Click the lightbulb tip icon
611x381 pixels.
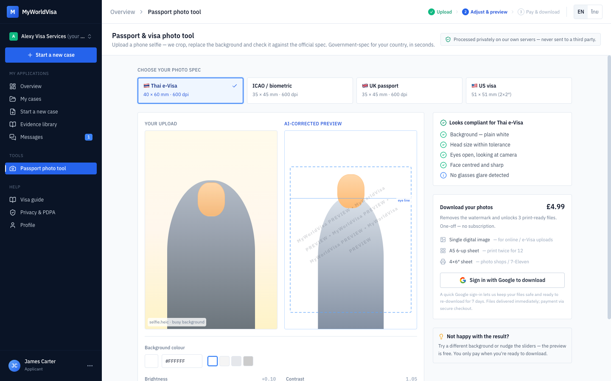coord(441,337)
